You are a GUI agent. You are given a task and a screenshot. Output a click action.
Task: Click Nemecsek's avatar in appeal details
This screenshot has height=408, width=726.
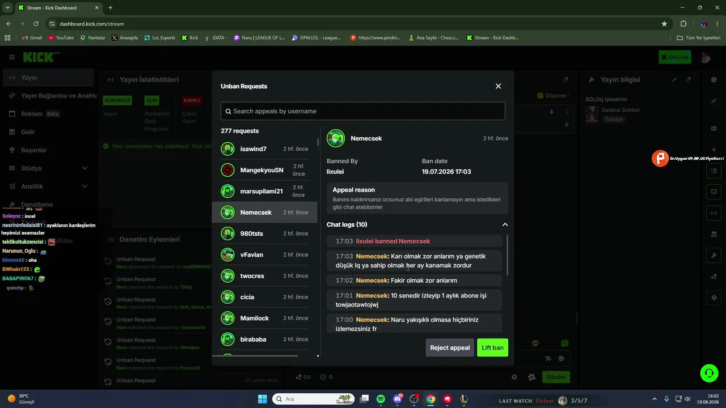pyautogui.click(x=336, y=138)
